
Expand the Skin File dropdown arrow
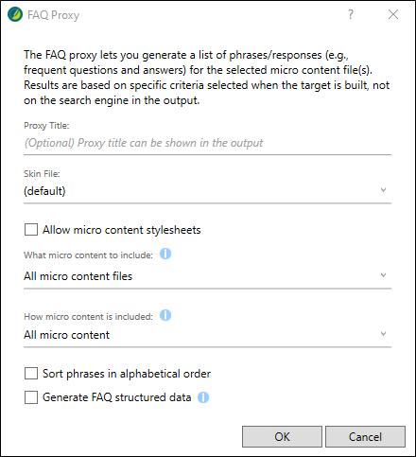pos(383,190)
